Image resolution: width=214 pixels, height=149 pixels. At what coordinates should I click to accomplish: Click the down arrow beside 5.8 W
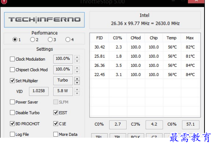pyautogui.click(x=77, y=93)
